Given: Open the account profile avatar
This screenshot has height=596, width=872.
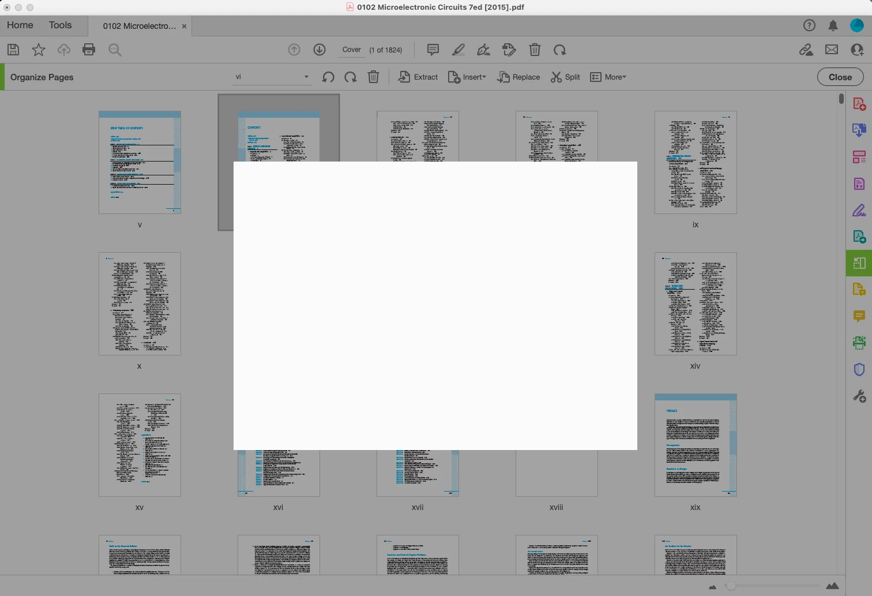Looking at the screenshot, I should [857, 25].
